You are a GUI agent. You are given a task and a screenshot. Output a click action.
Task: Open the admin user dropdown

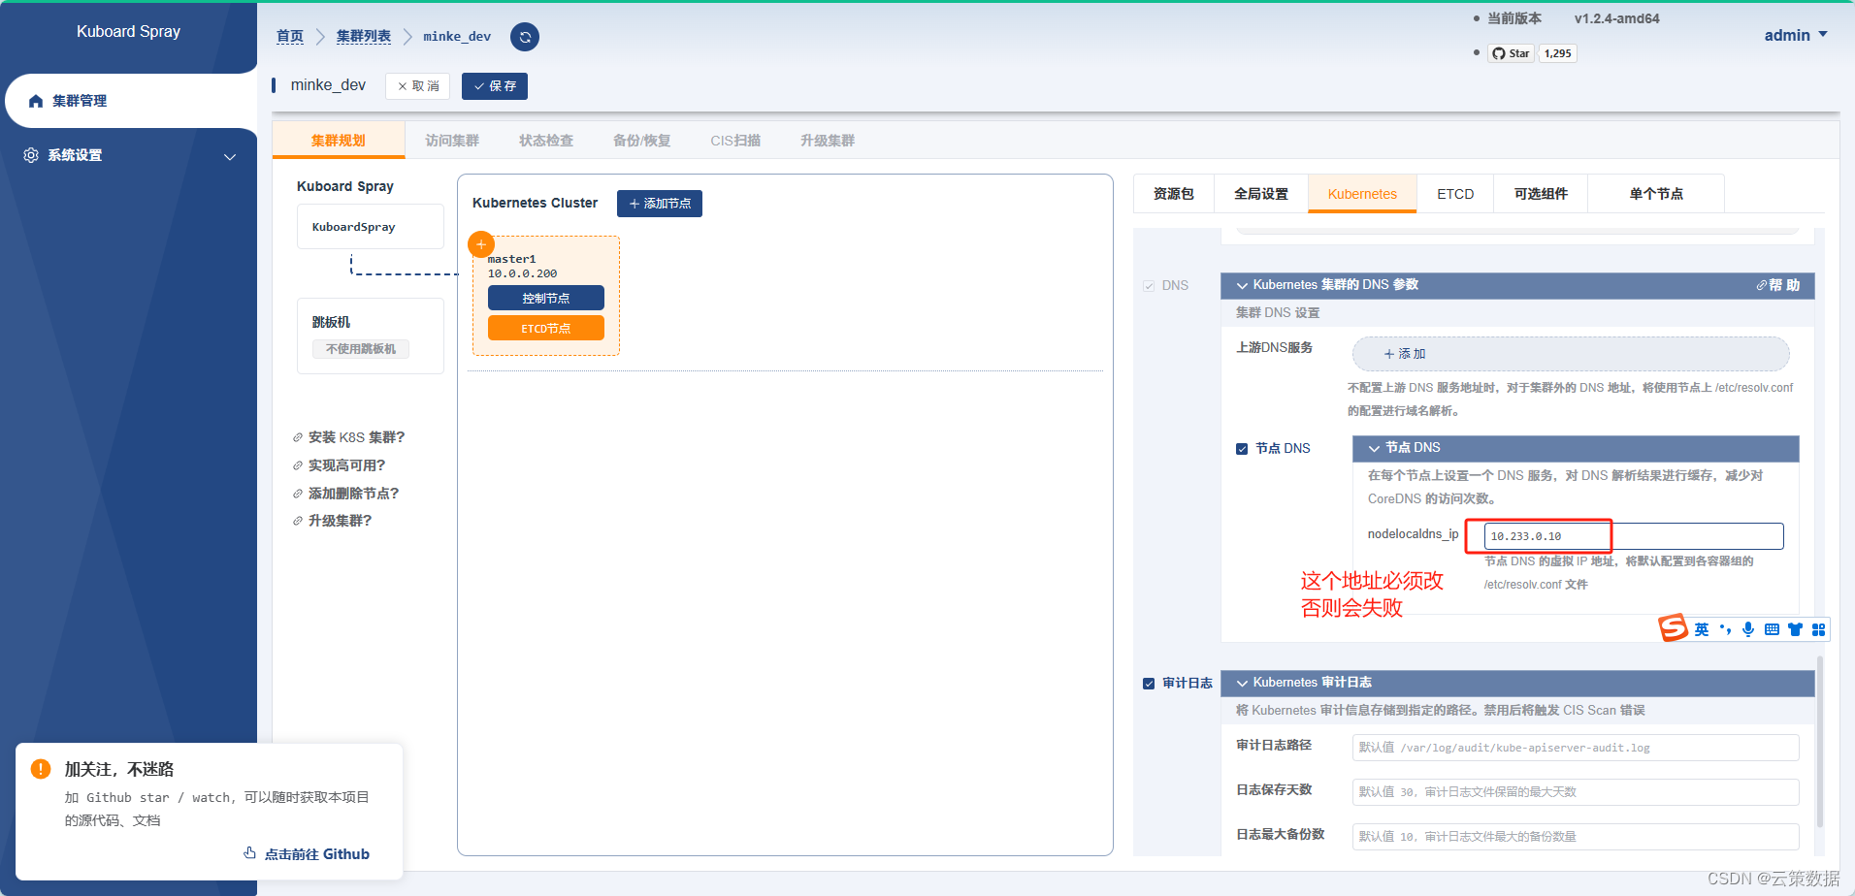[1796, 35]
